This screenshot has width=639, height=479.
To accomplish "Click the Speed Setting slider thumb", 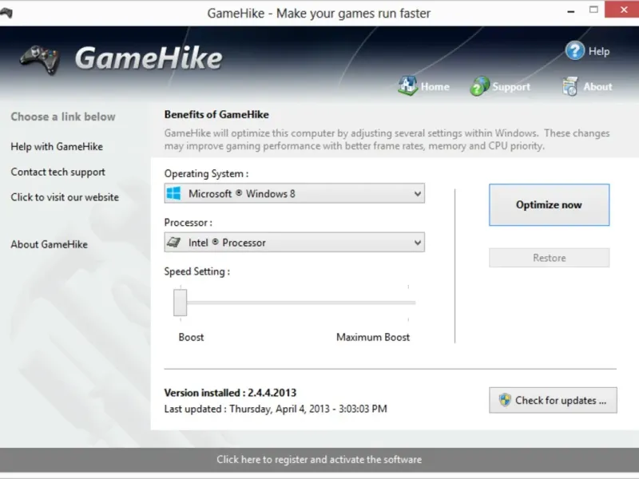I will [181, 303].
